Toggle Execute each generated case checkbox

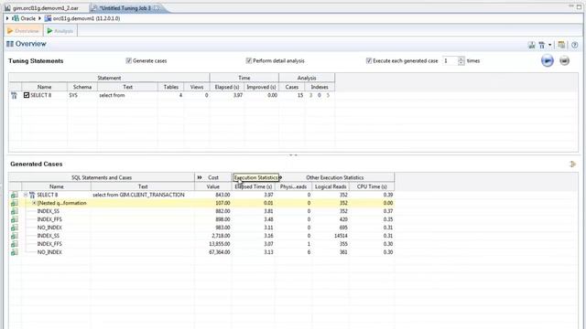368,61
